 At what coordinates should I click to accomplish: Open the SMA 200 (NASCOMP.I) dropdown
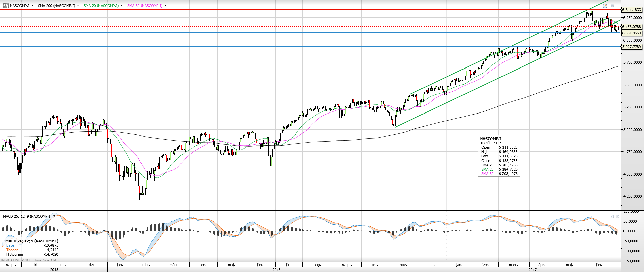click(78, 5)
